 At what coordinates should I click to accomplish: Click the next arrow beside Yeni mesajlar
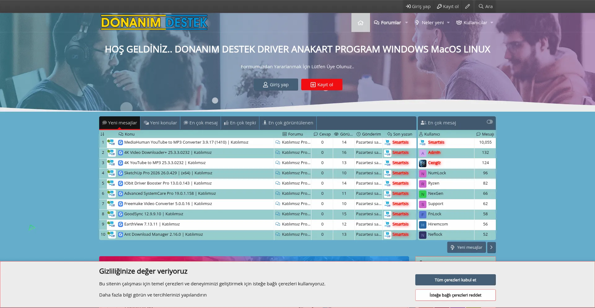pyautogui.click(x=491, y=248)
